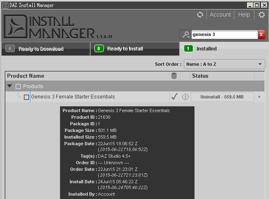The width and height of the screenshot is (269, 199).
Task: Close the DAZ Install Manager window
Action: click(x=264, y=5)
